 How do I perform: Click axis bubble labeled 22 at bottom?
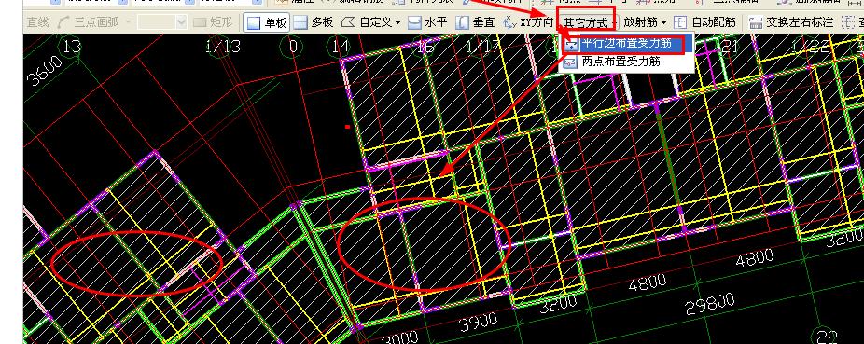click(828, 336)
